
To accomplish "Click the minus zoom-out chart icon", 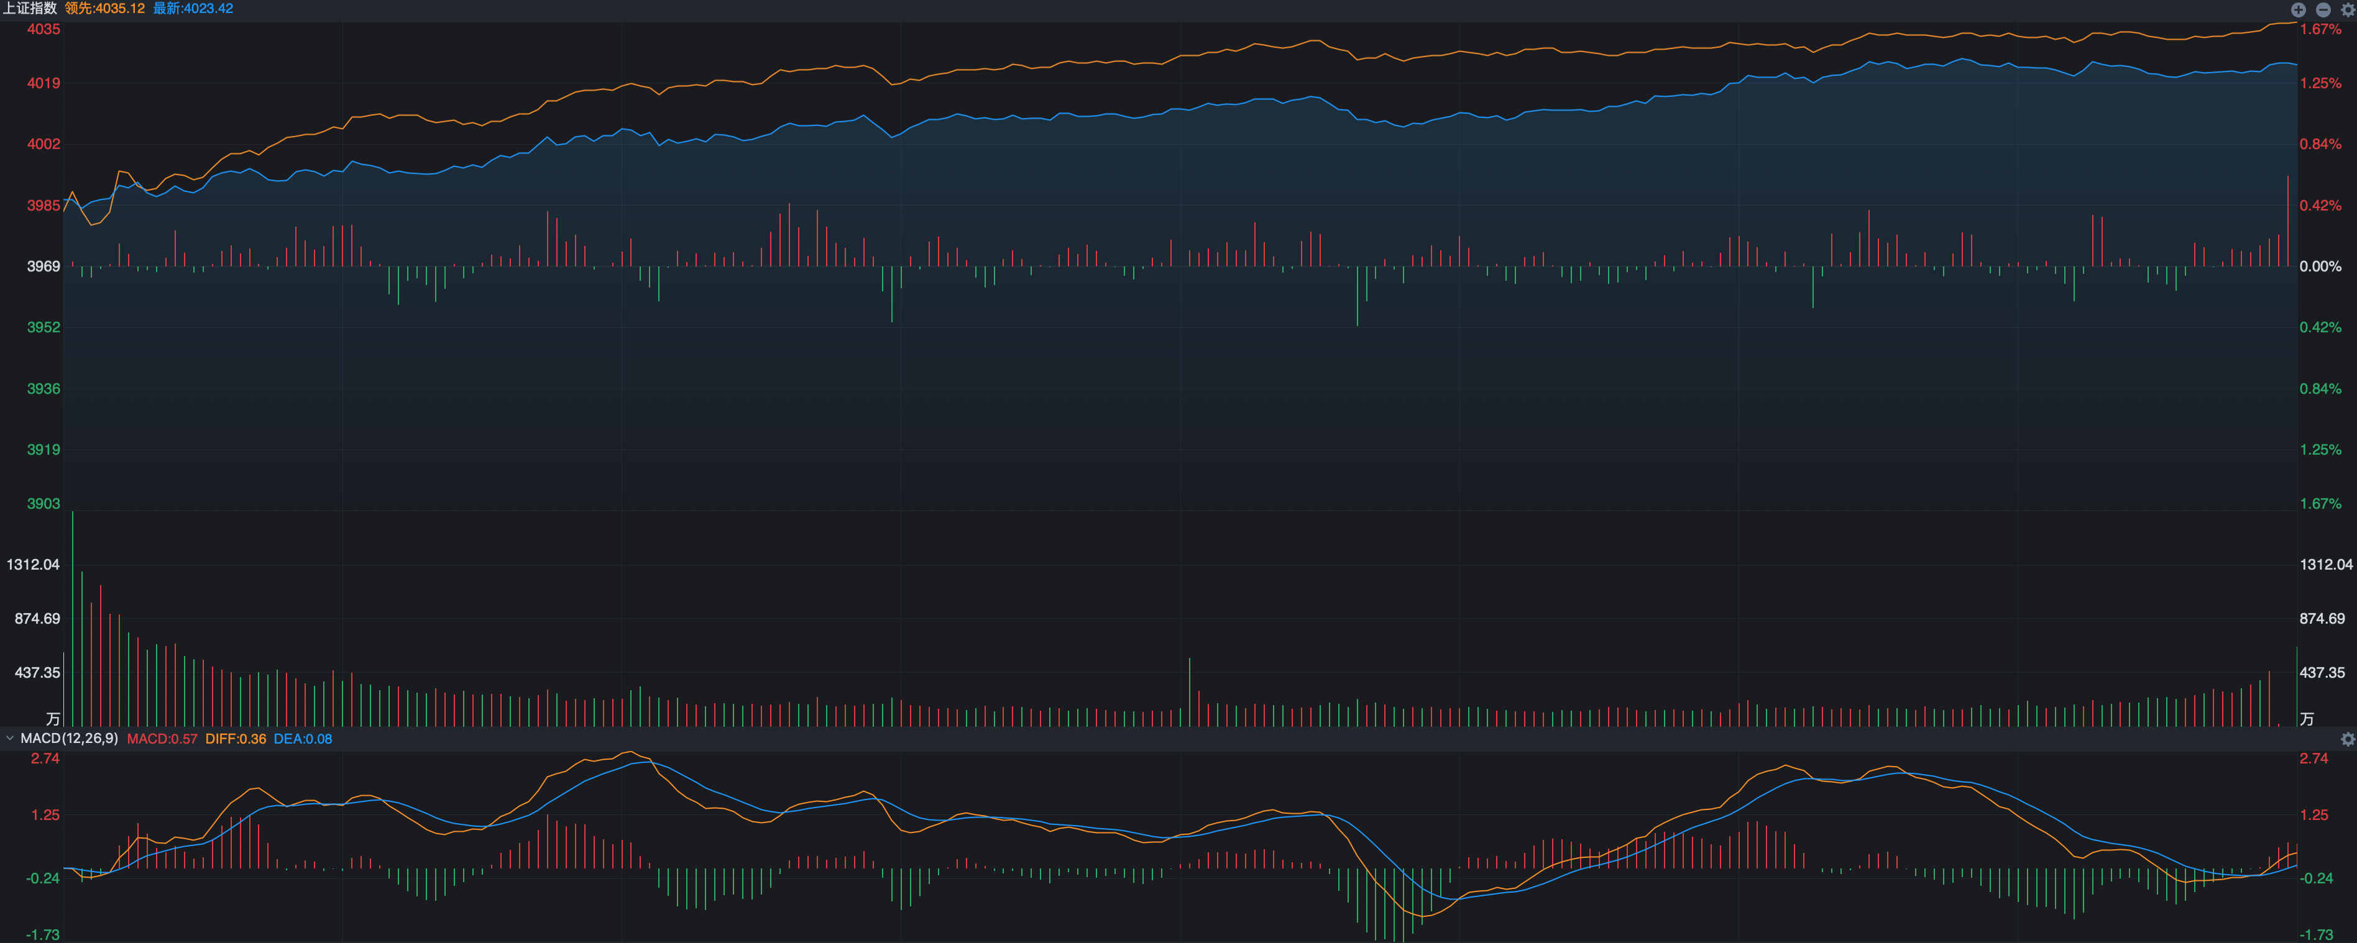I will (x=2323, y=9).
